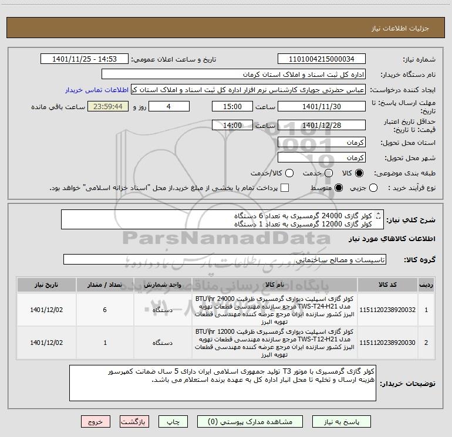Click product code 1151120238920032

tap(387, 310)
